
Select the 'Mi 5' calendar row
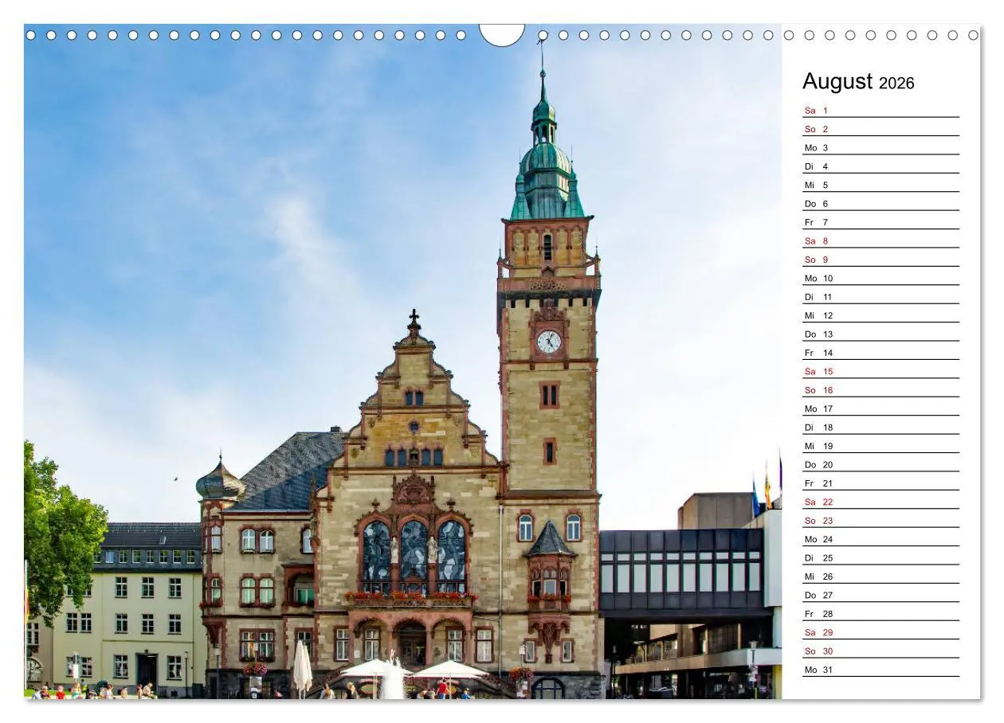(x=880, y=185)
